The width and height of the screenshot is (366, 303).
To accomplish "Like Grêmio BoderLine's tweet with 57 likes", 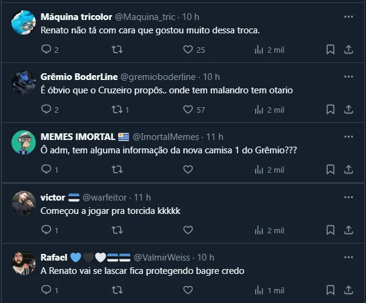I will pos(188,110).
